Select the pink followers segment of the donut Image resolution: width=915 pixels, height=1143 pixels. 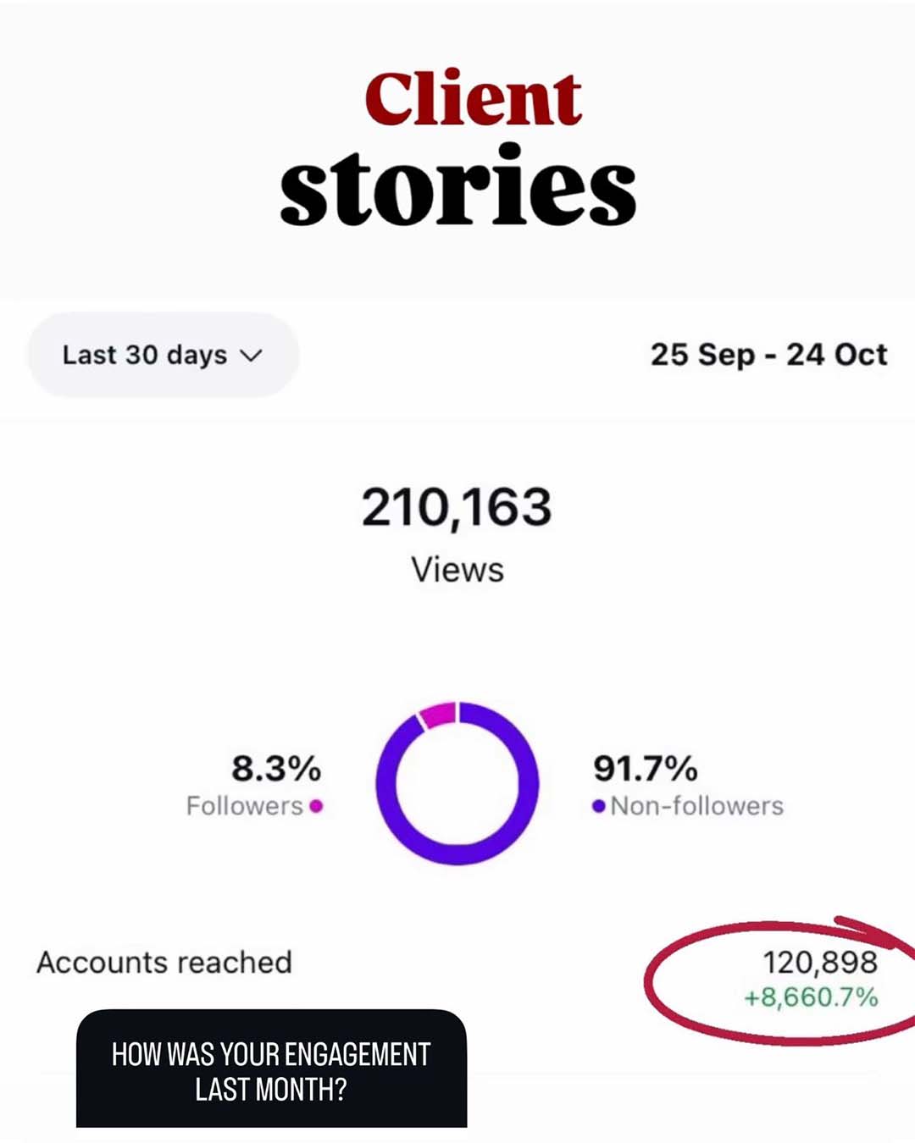(439, 714)
